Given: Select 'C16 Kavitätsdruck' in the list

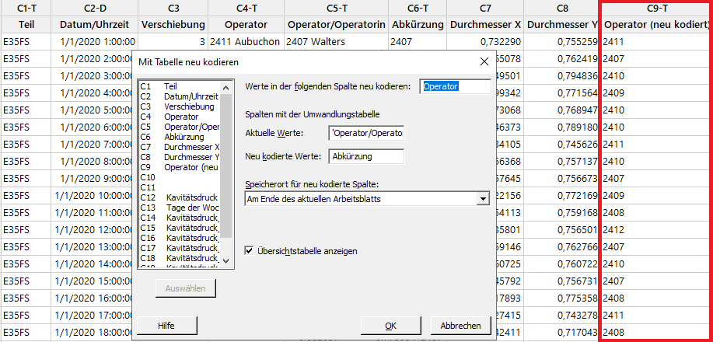Looking at the screenshot, I should tap(180, 239).
